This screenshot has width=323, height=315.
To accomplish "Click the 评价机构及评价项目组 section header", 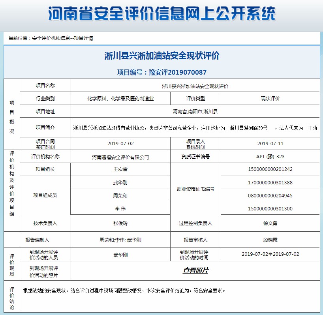I will click(x=12, y=184).
